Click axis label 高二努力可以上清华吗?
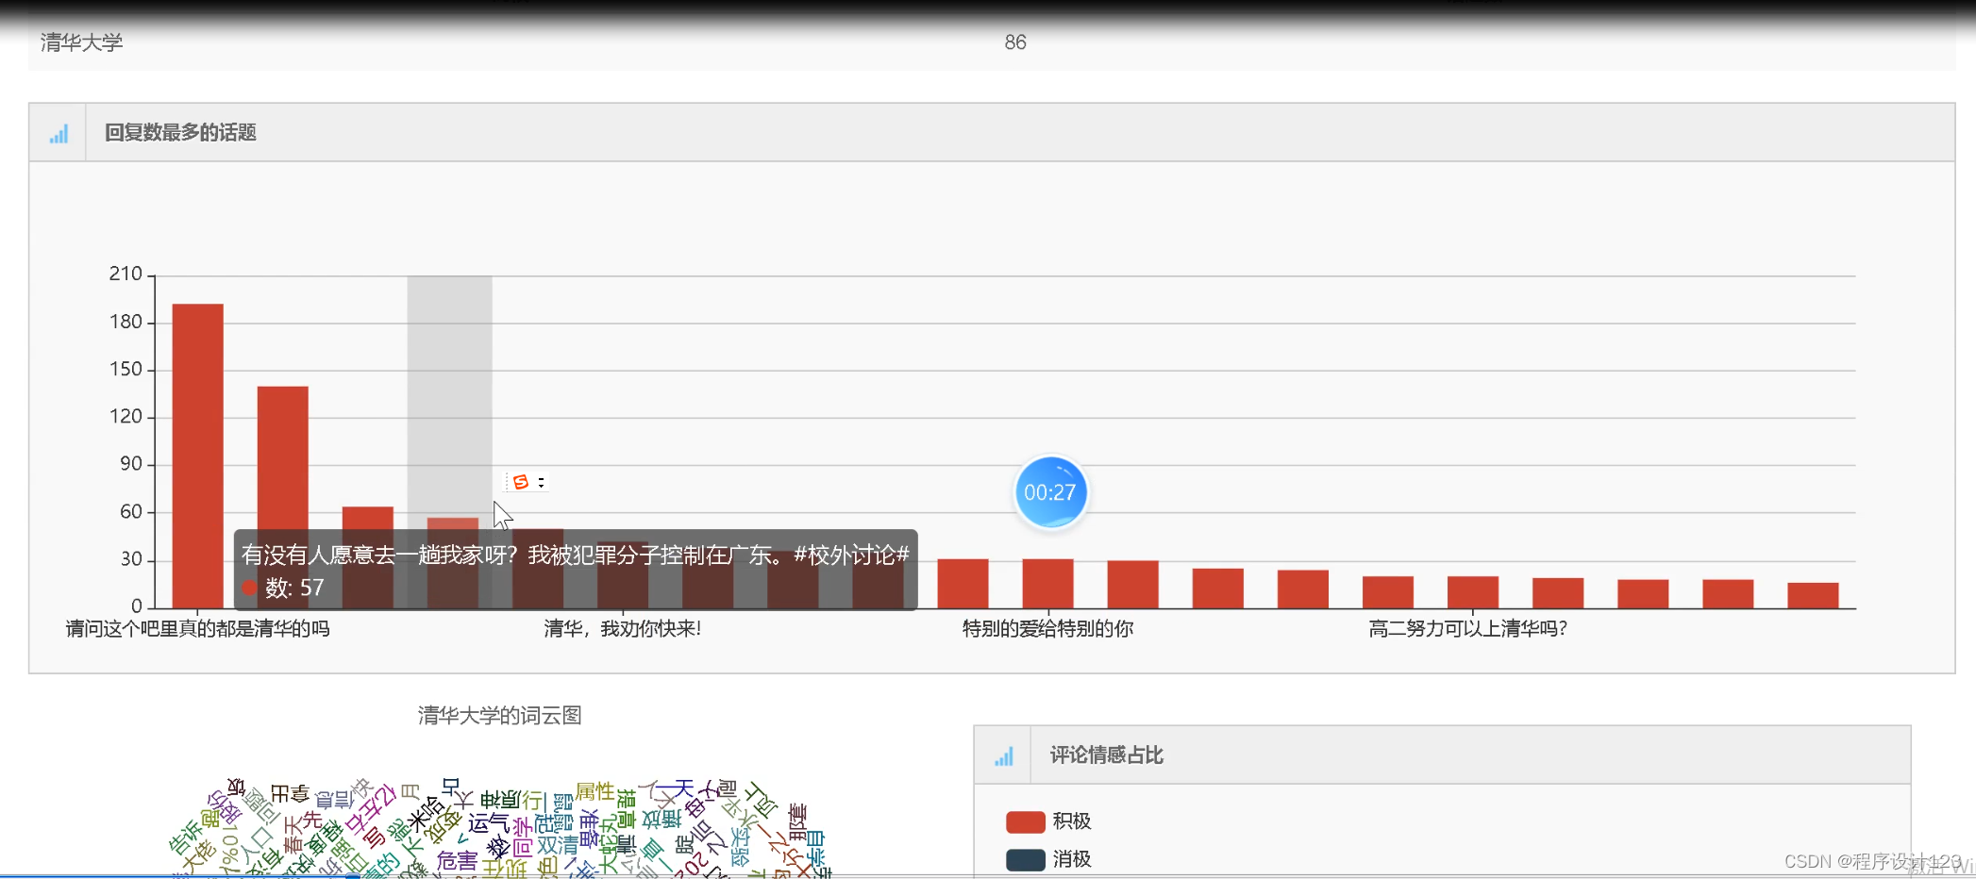 pyautogui.click(x=1468, y=629)
